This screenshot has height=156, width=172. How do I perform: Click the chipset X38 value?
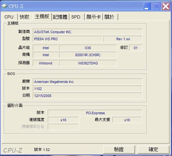click(x=88, y=48)
